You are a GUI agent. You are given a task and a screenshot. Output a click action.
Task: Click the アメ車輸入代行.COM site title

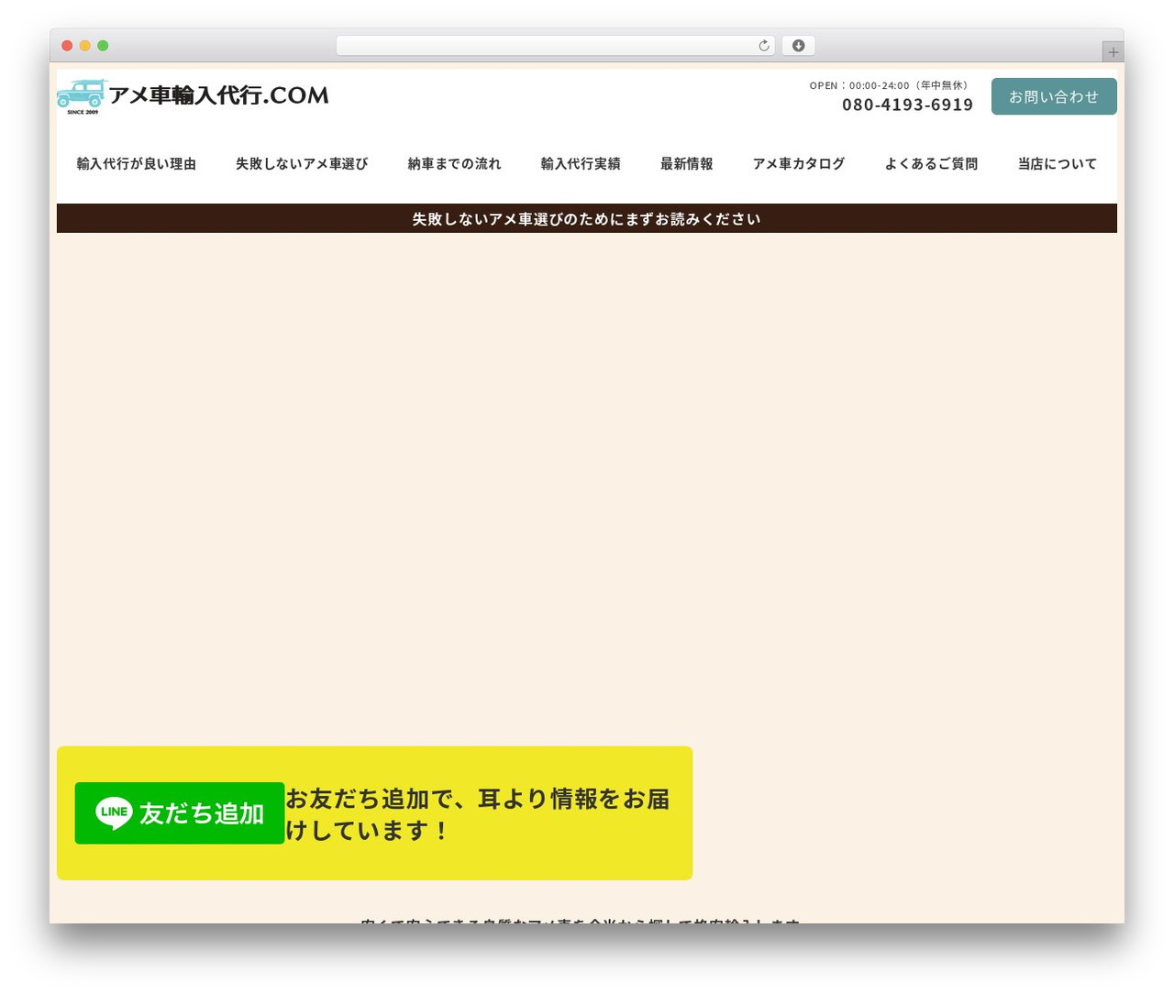click(219, 95)
